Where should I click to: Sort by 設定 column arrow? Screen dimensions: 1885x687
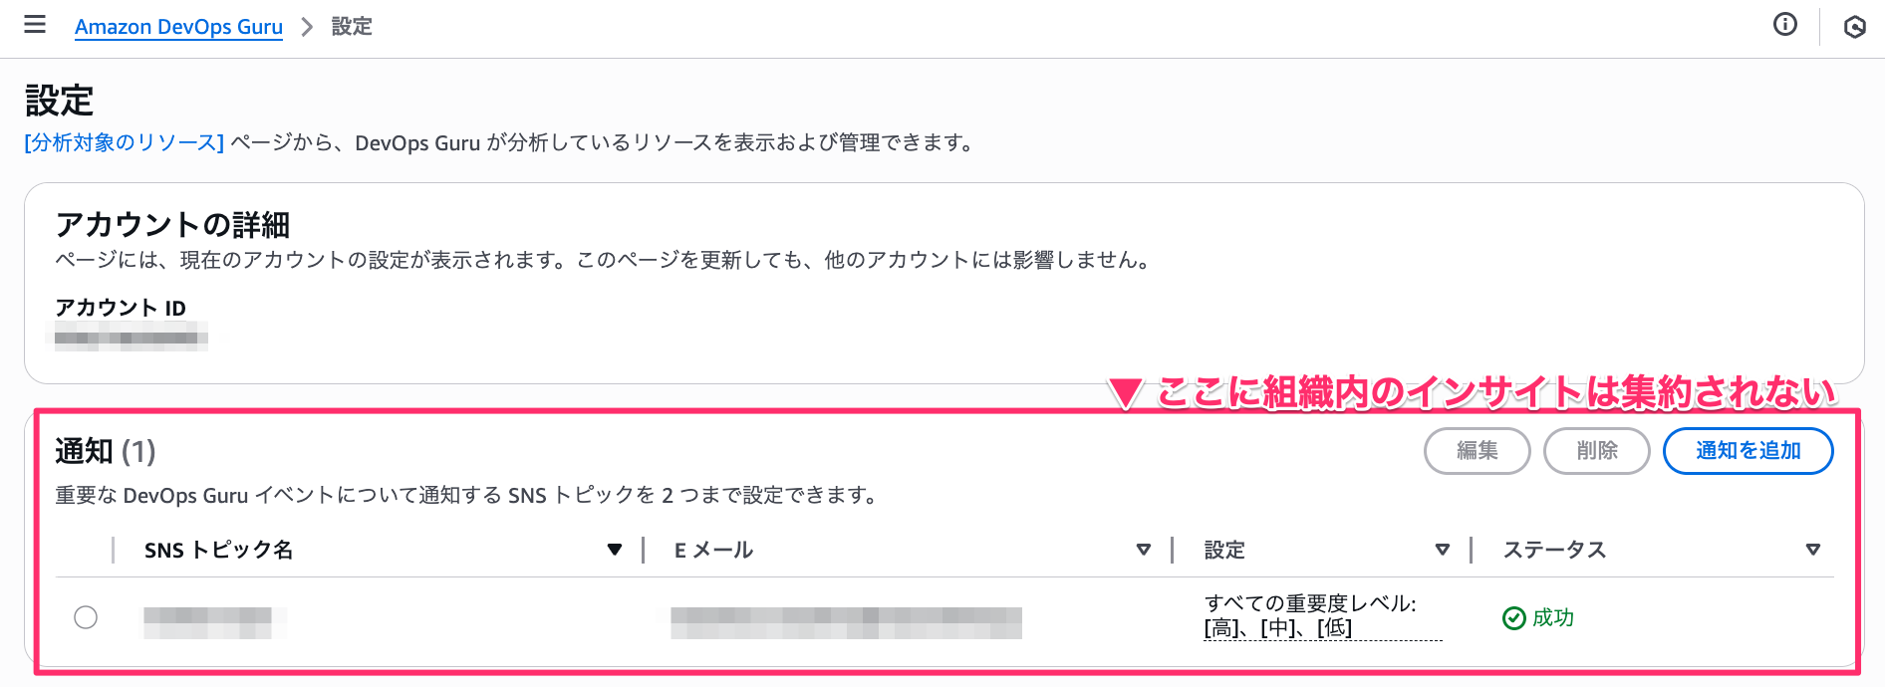1442,550
